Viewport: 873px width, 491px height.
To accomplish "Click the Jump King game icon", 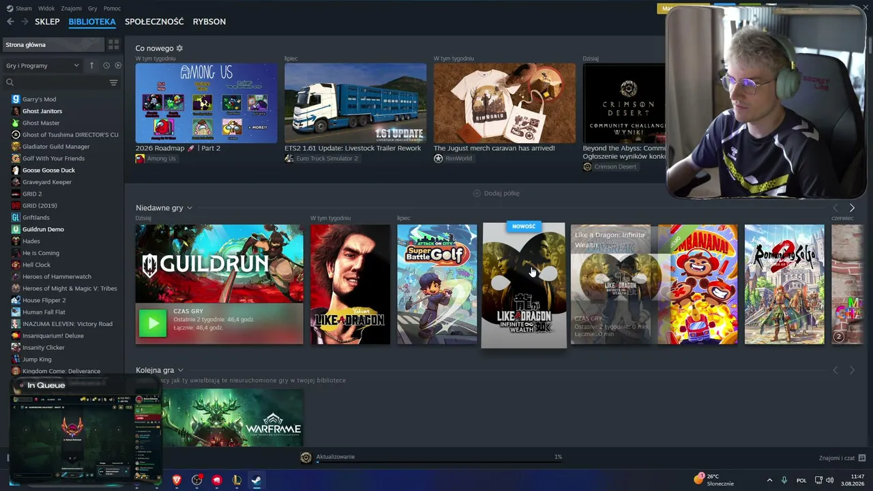I will tap(16, 359).
